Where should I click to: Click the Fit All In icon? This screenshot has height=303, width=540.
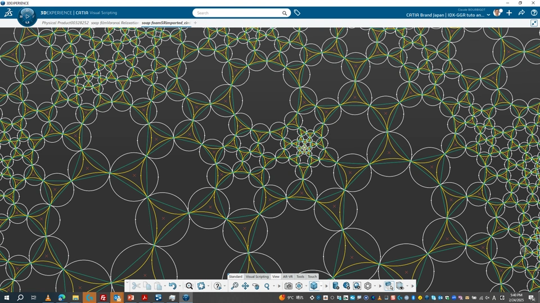coord(235,286)
